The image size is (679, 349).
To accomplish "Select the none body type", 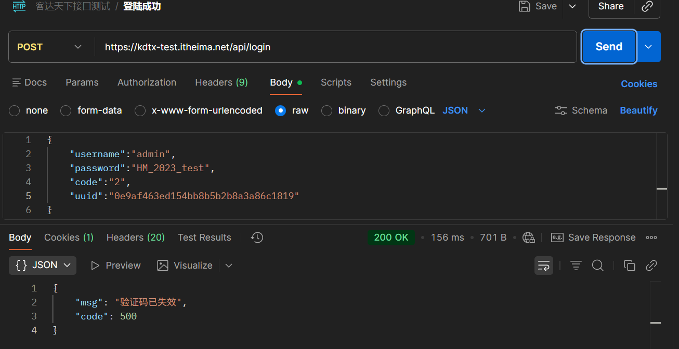I will click(15, 110).
